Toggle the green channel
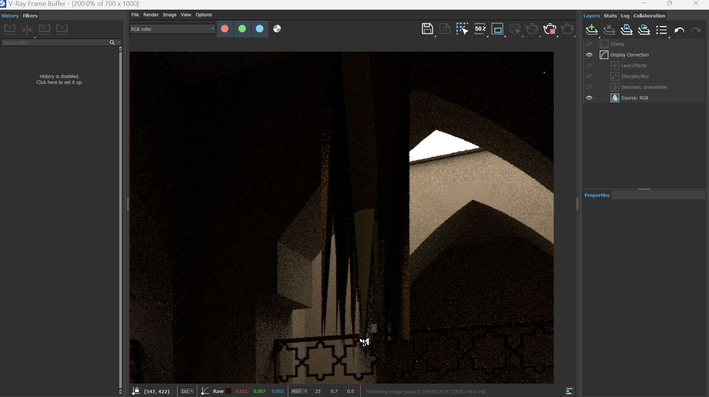The image size is (709, 397). click(x=242, y=29)
